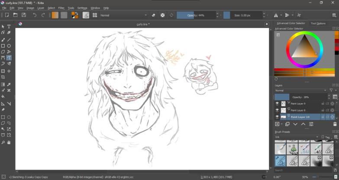Click the layer Opacity 28% slider
The image size is (339, 180).
[301, 97]
